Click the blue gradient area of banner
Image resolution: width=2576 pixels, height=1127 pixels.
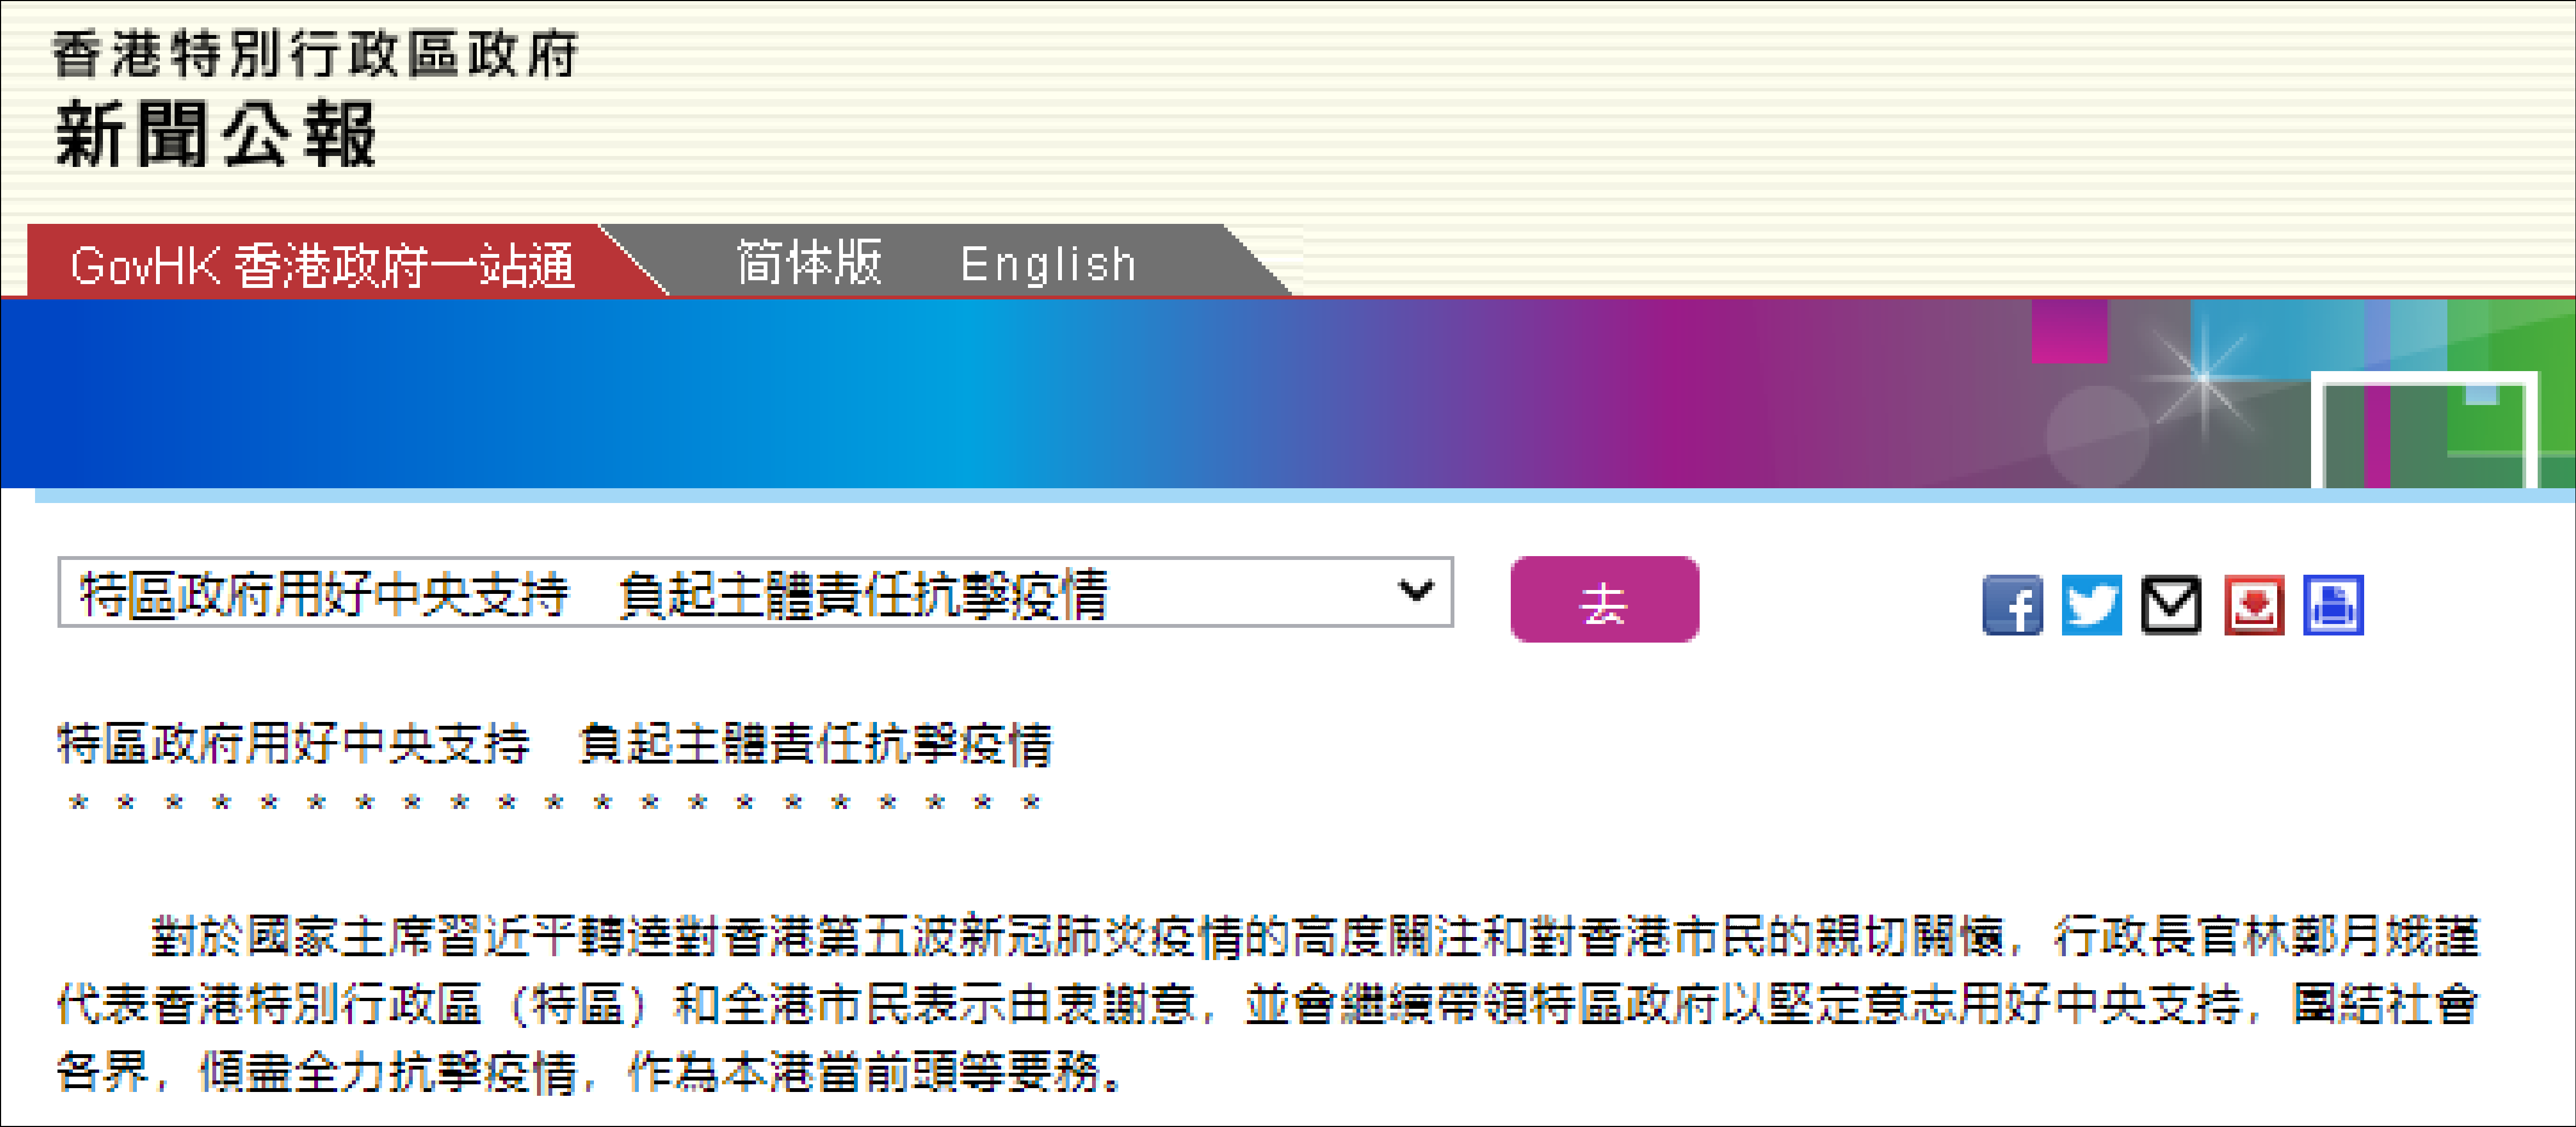500,395
